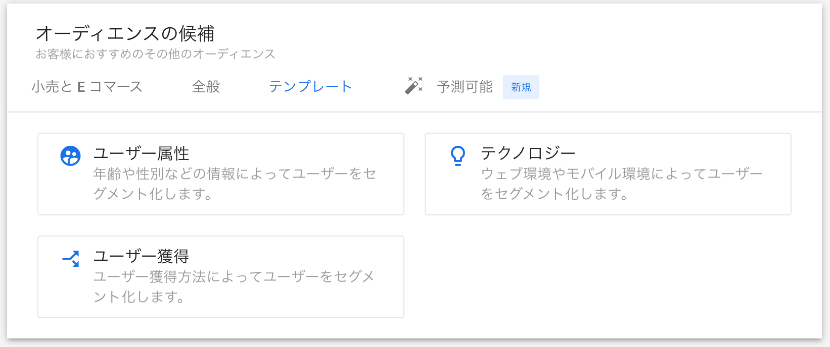
Task: Click the User acquisition shuffle arrows icon
Action: [71, 258]
